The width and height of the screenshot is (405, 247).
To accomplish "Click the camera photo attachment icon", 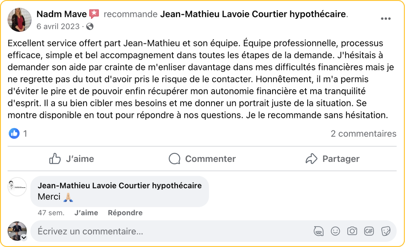I will point(352,231).
